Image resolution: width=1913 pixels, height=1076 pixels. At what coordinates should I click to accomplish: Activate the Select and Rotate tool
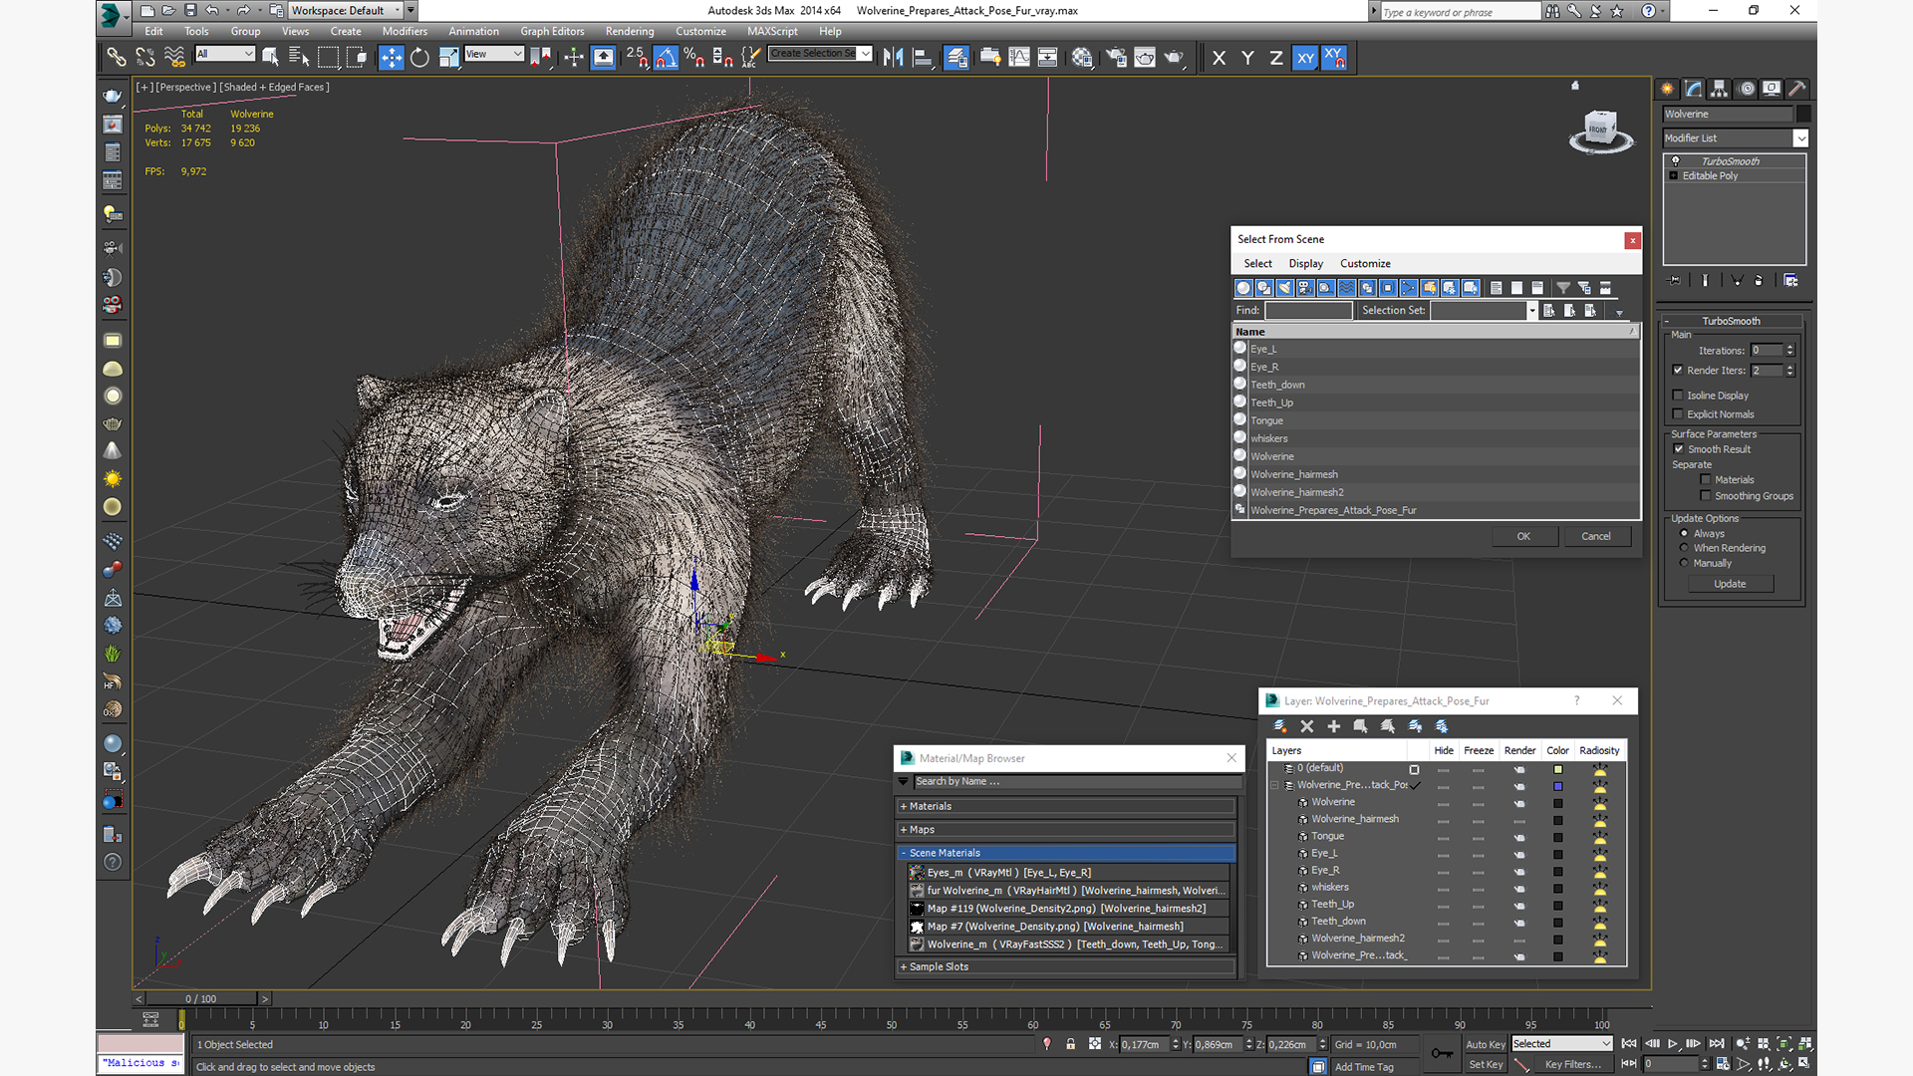[420, 58]
